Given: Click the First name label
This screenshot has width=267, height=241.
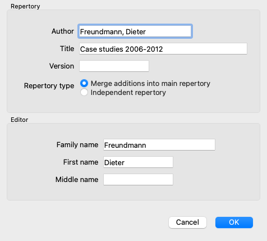Looking at the screenshot, I should click(x=81, y=162).
